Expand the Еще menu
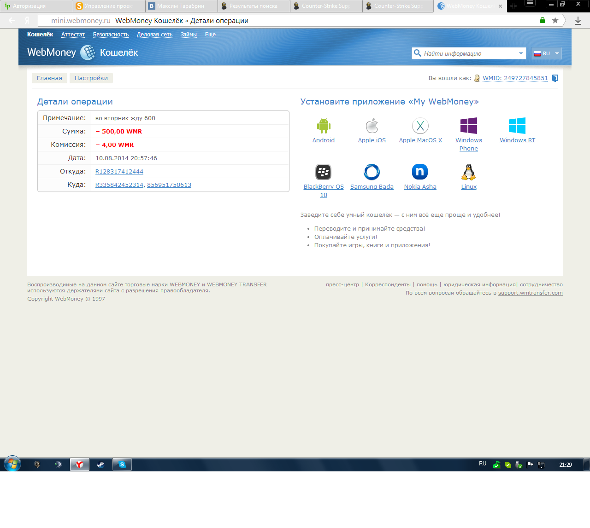This screenshot has width=590, height=528. click(210, 35)
